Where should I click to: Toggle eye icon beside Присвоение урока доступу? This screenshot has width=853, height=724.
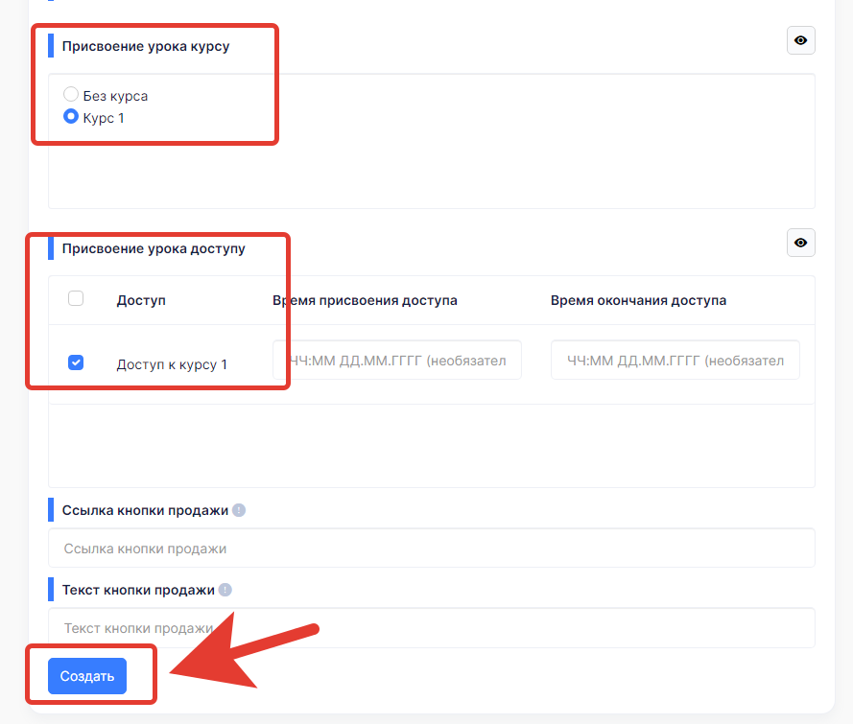[801, 243]
